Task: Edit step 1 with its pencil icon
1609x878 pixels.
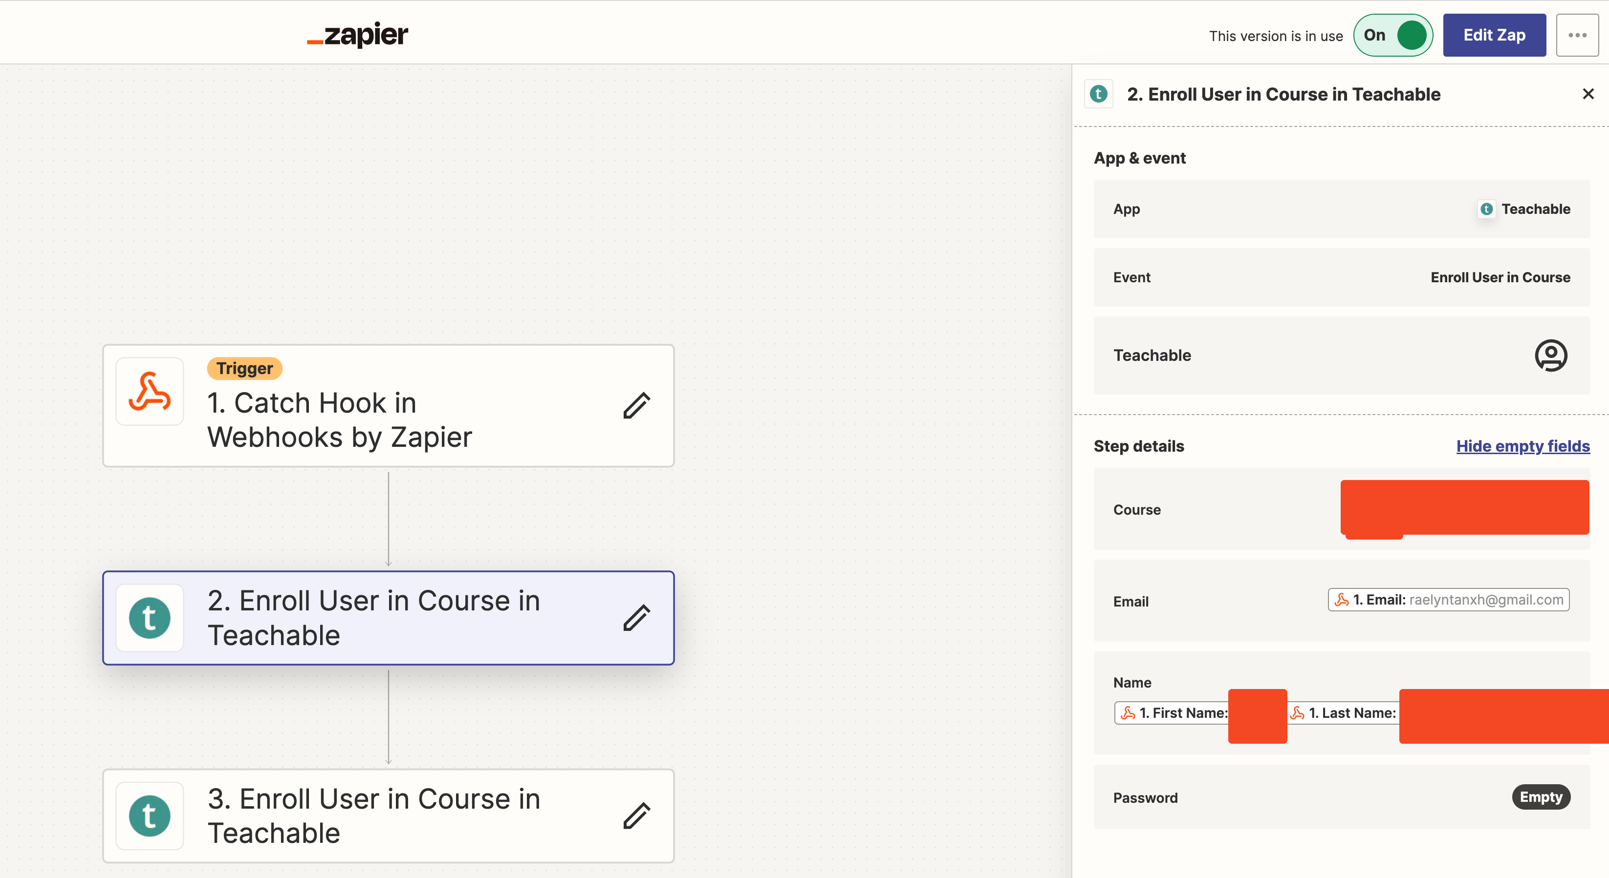Action: pos(636,406)
